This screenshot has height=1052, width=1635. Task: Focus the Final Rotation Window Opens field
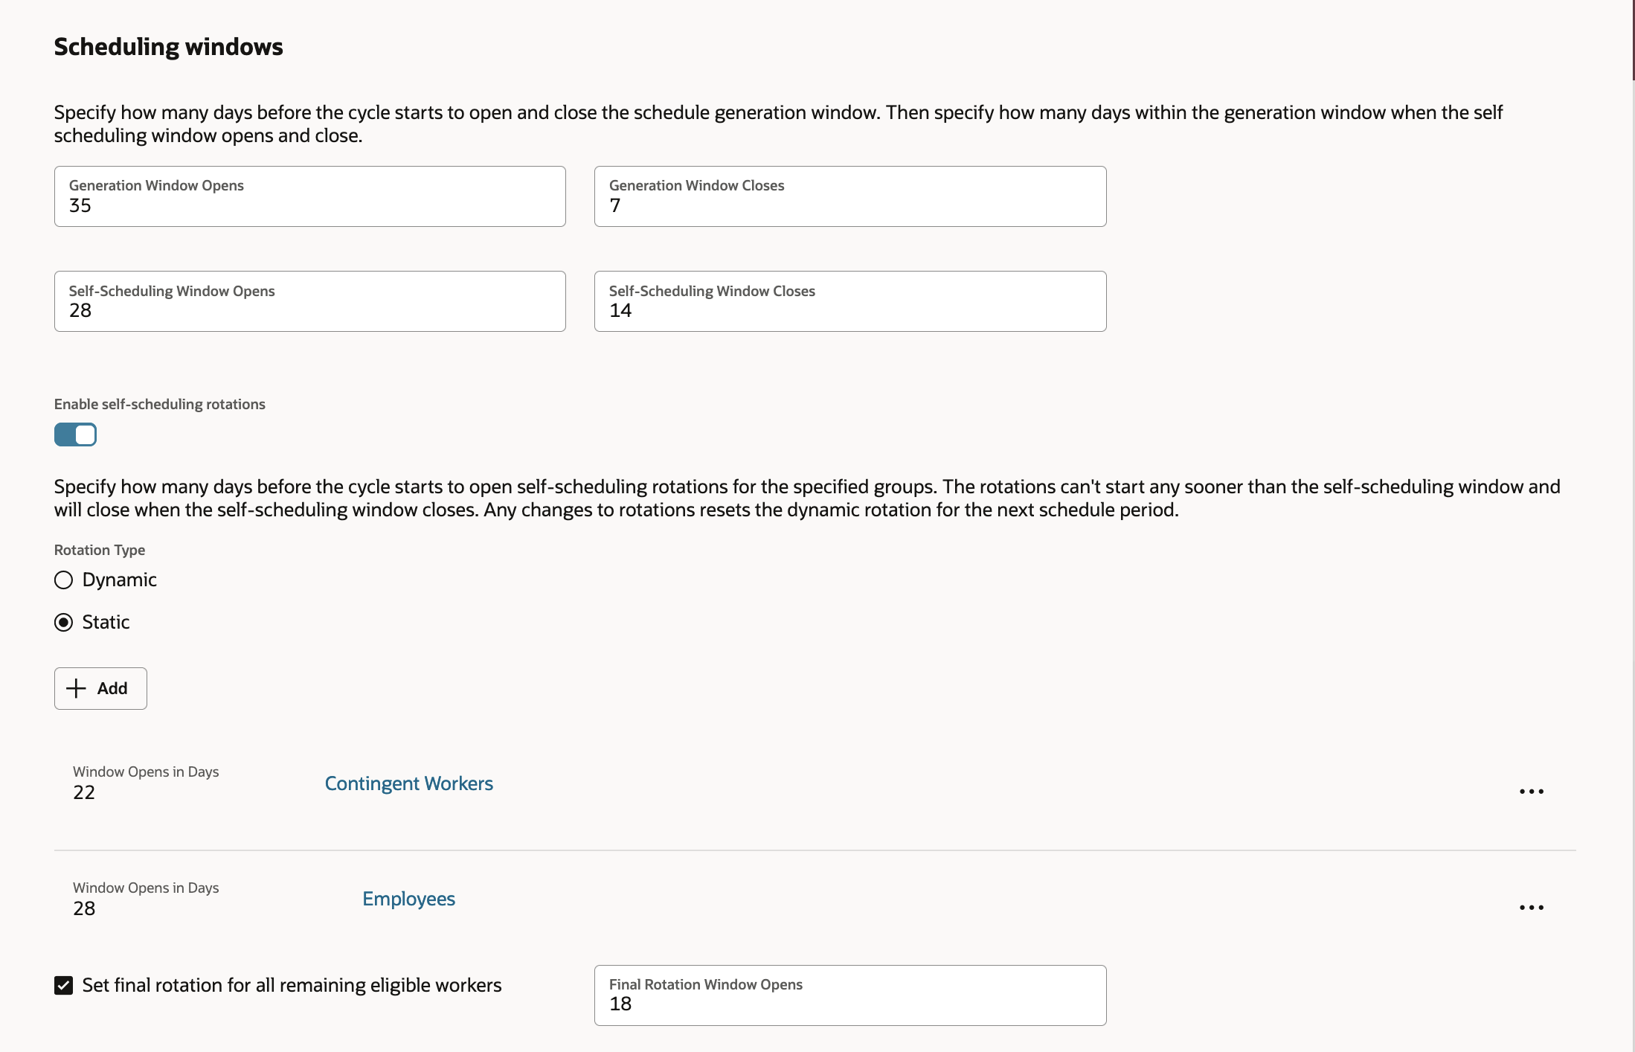[849, 996]
